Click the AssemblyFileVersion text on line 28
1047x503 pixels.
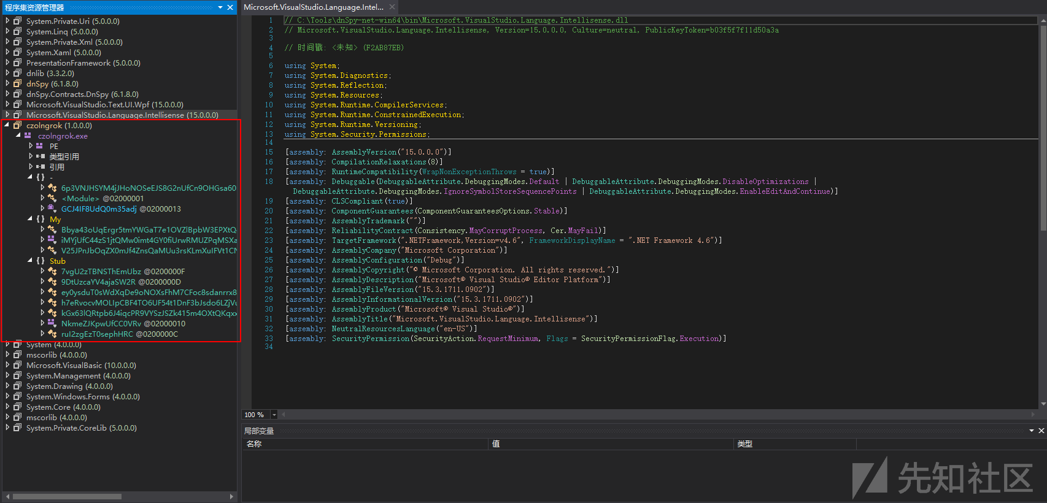click(373, 290)
